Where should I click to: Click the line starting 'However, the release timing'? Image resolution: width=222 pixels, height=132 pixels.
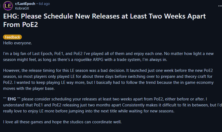point(108,70)
